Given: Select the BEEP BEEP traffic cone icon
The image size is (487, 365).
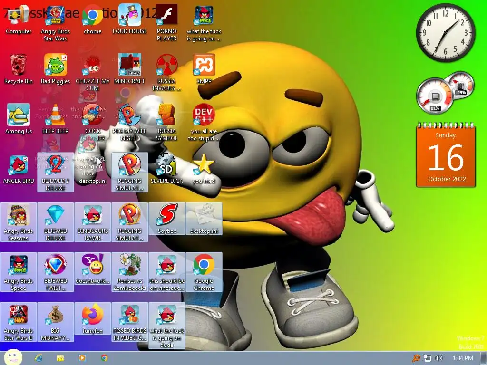Looking at the screenshot, I should 55,119.
